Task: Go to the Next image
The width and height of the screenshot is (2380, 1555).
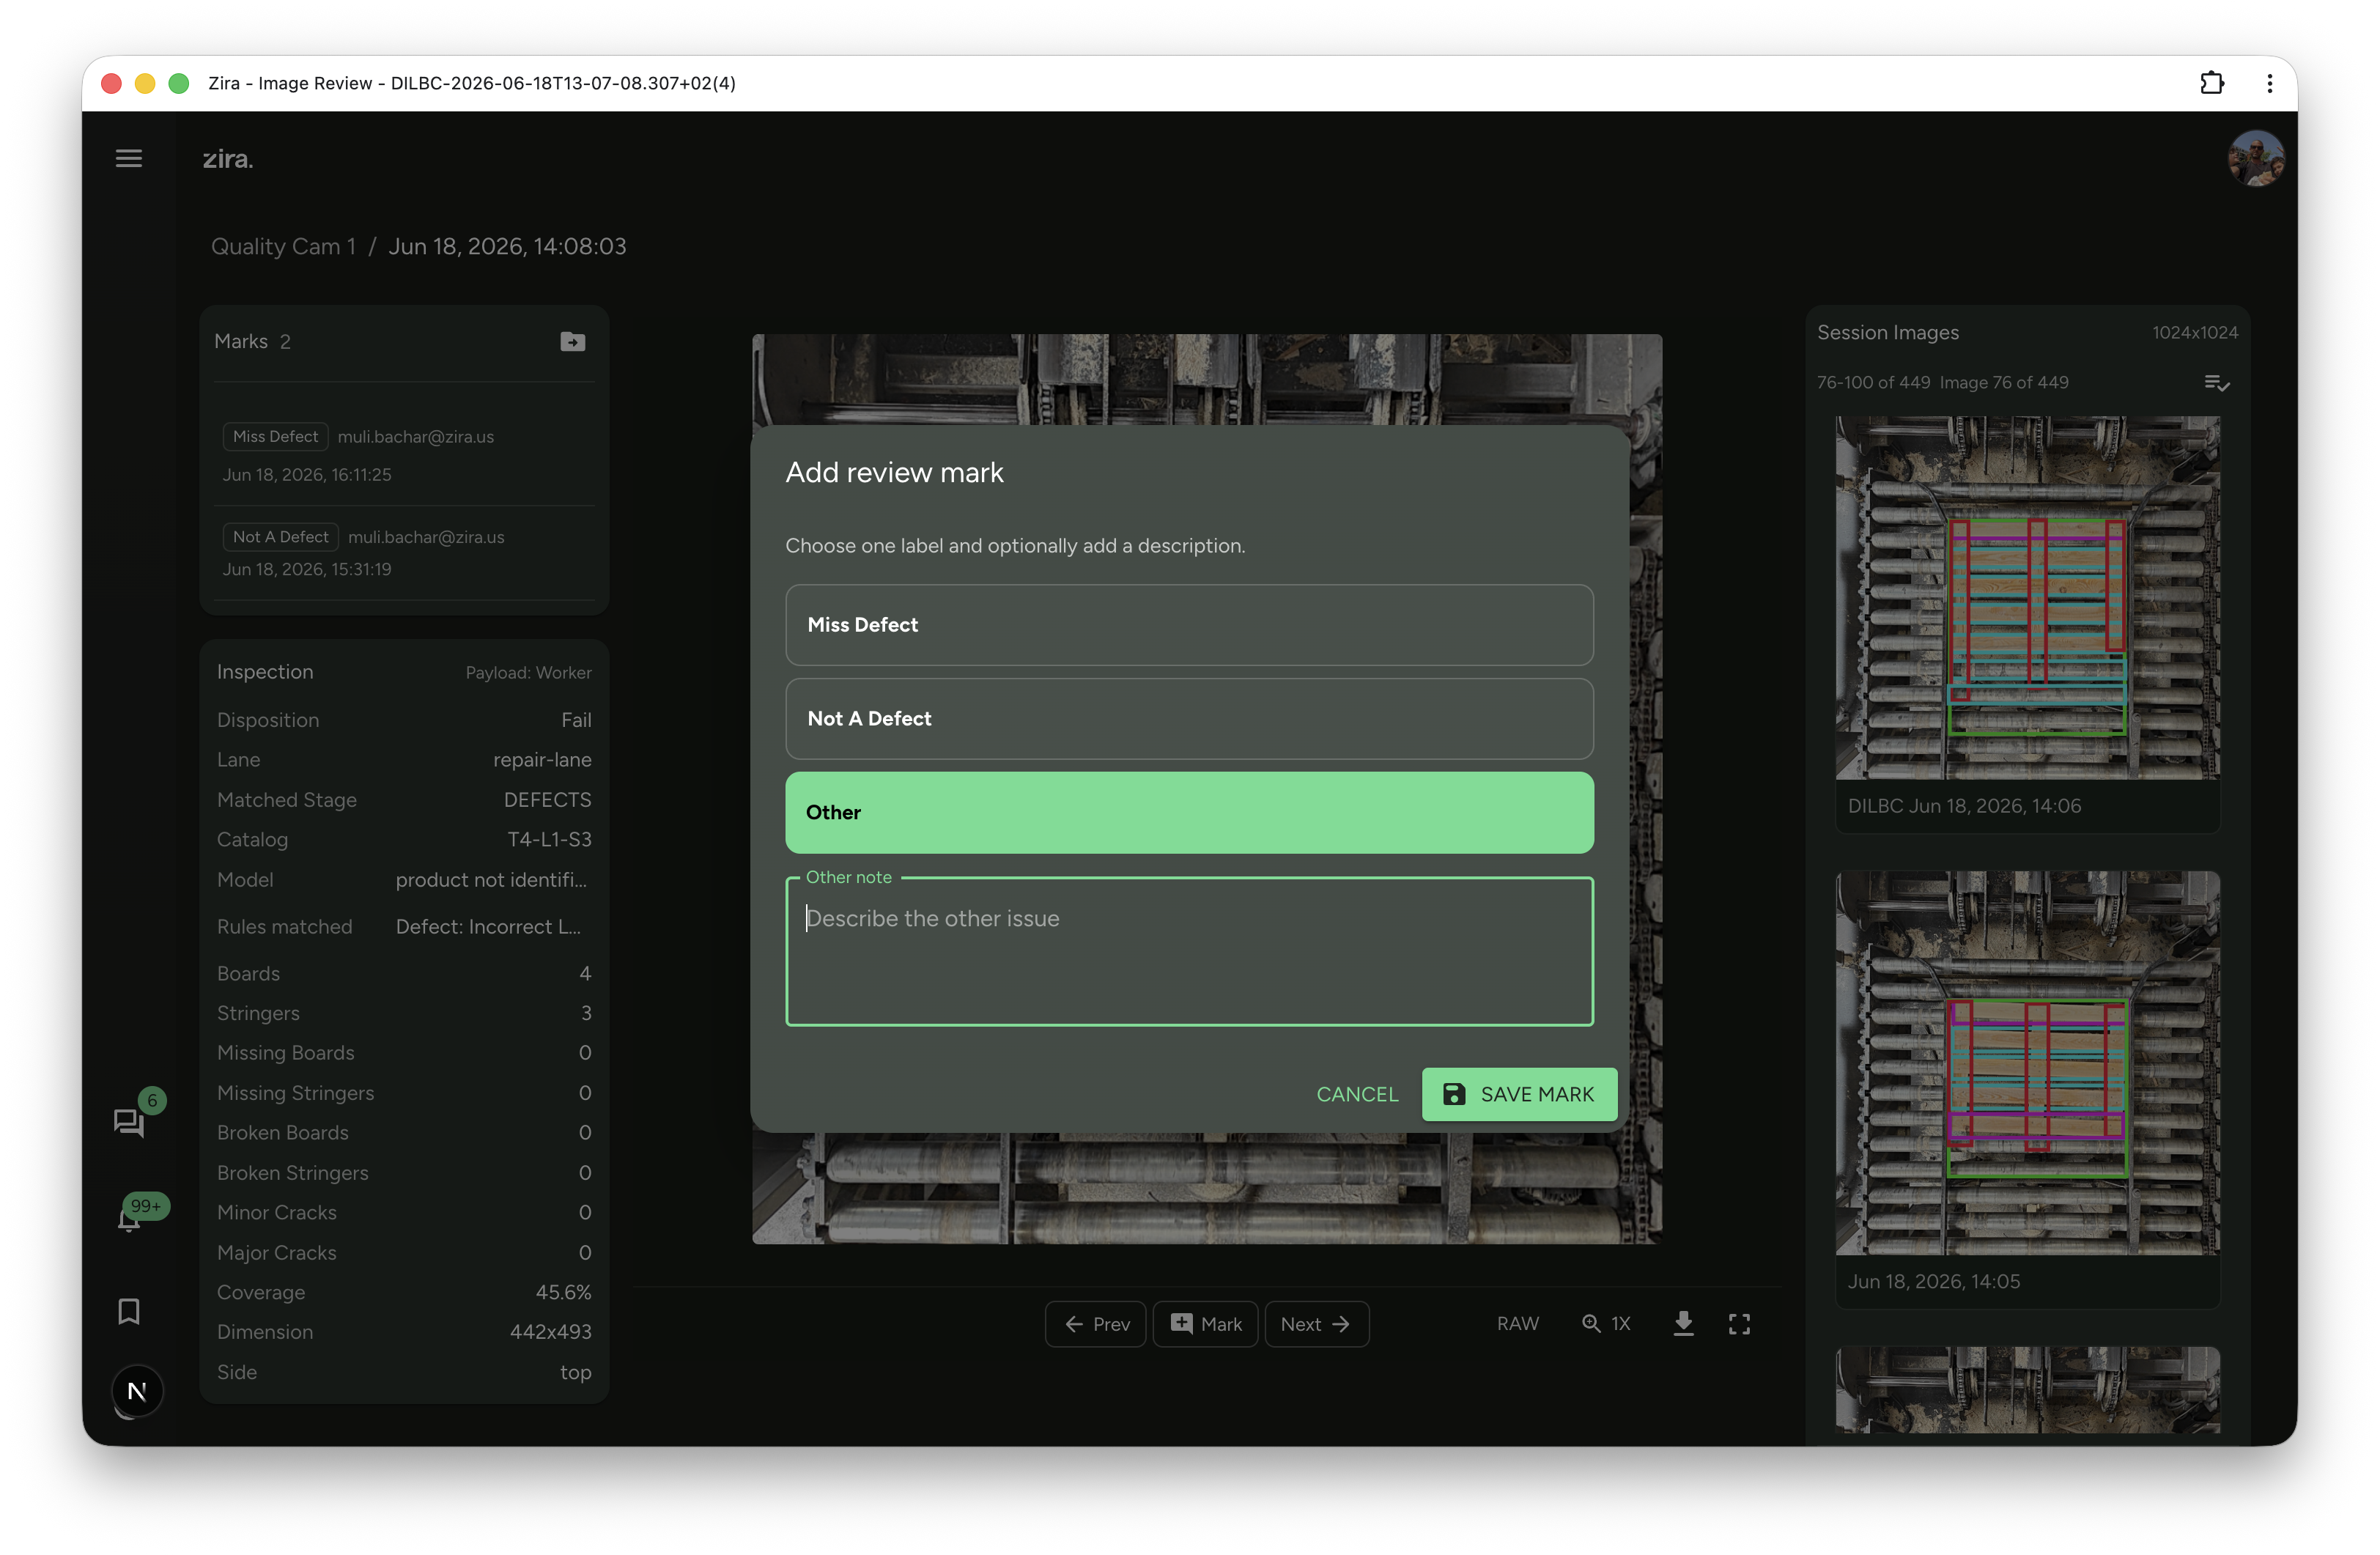Action: [x=1316, y=1324]
